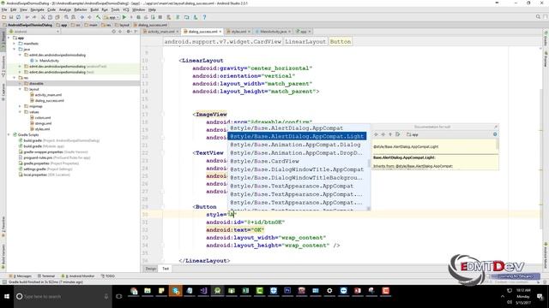The image size is (549, 308).
Task: Collapse the values folder
Action: (x=20, y=112)
